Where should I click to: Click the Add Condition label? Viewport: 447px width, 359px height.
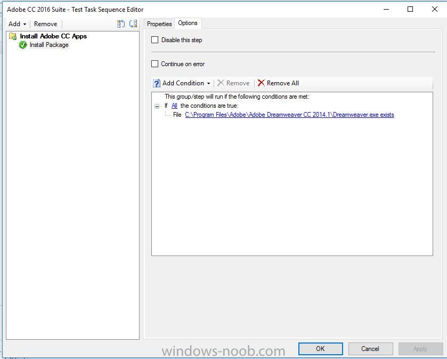click(x=183, y=83)
